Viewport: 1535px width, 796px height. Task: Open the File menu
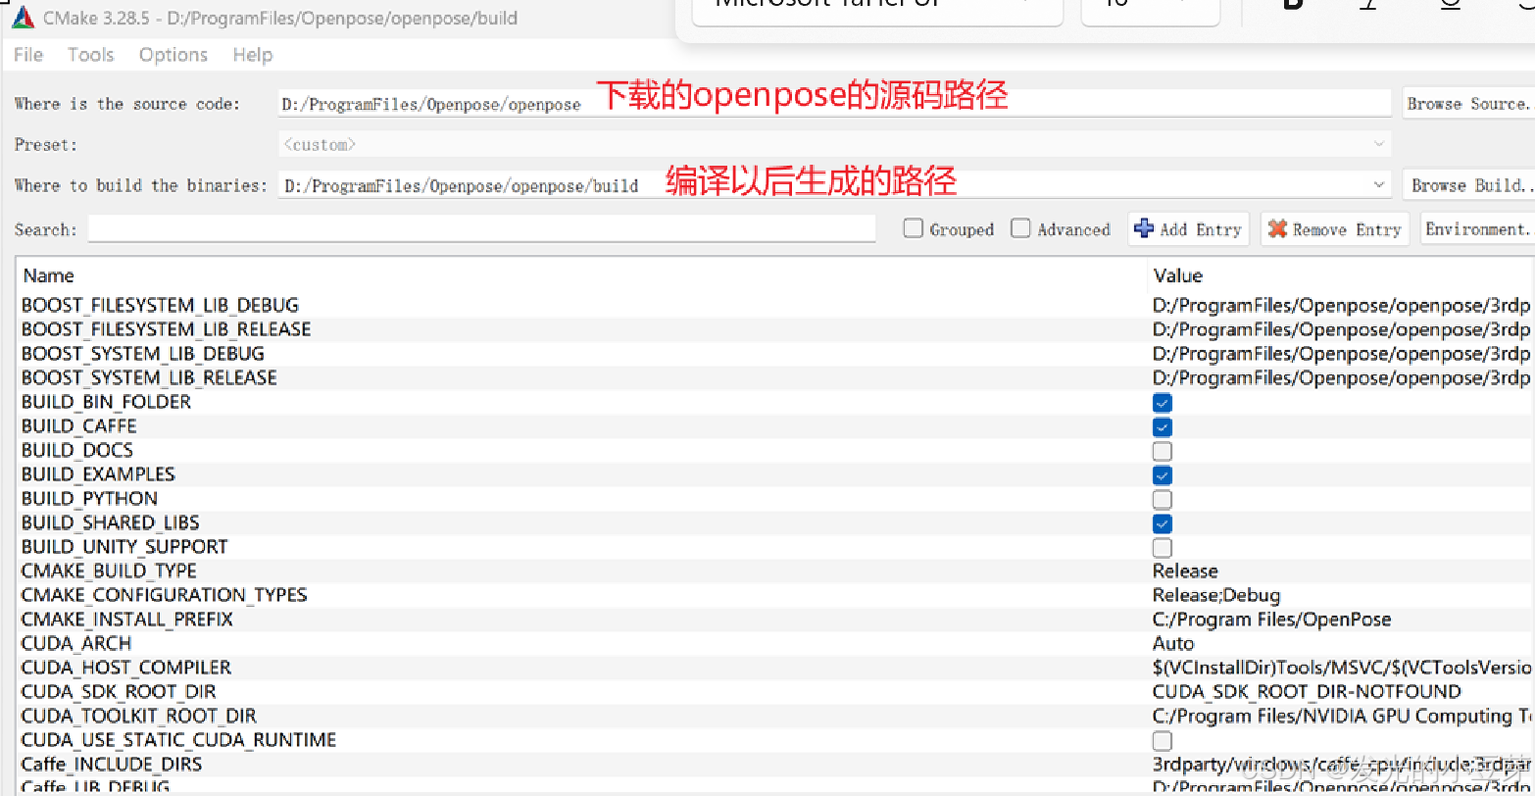[28, 55]
